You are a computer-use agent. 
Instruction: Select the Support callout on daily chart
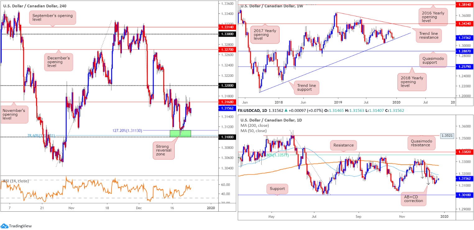coord(277,189)
